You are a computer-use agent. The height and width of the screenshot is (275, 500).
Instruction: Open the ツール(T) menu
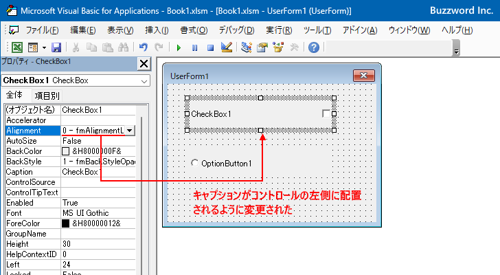317,30
